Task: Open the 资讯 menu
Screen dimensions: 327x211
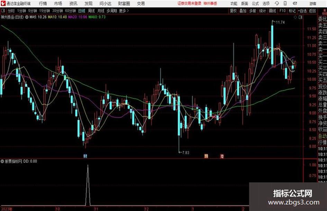Action: pos(73,3)
